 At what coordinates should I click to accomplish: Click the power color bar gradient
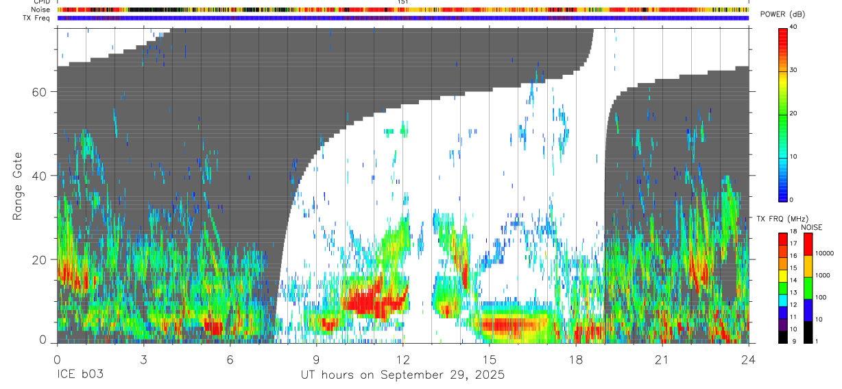(x=783, y=114)
